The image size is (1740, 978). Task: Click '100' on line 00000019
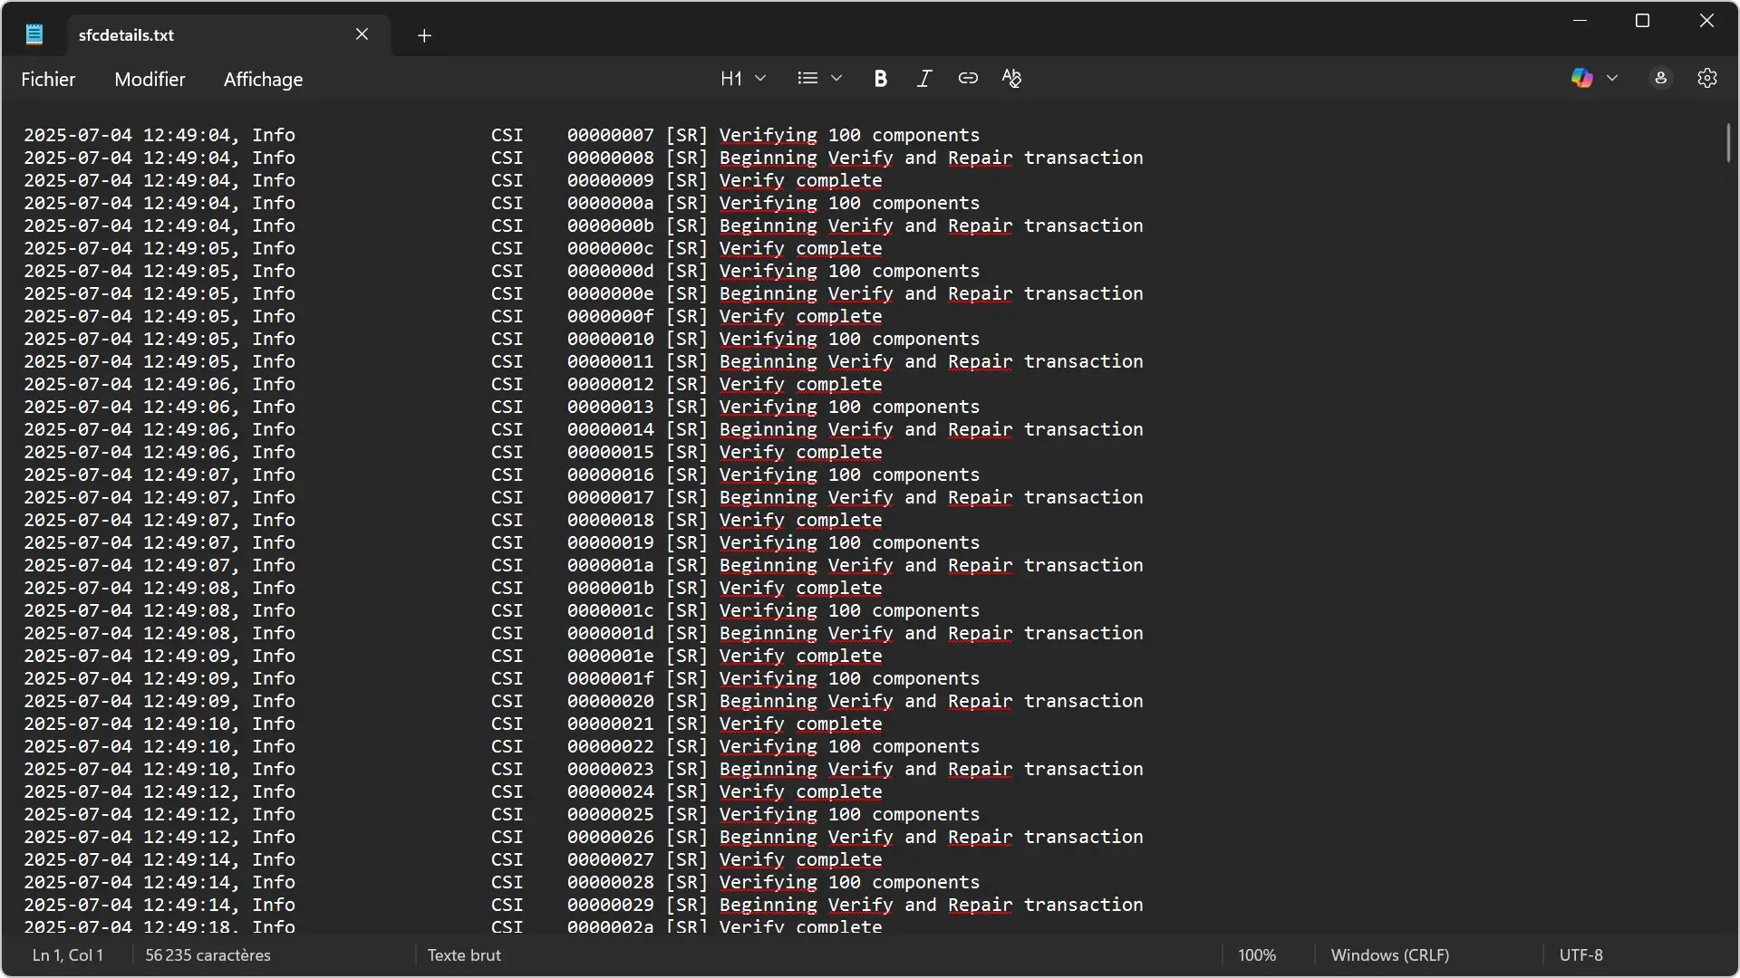(x=844, y=542)
